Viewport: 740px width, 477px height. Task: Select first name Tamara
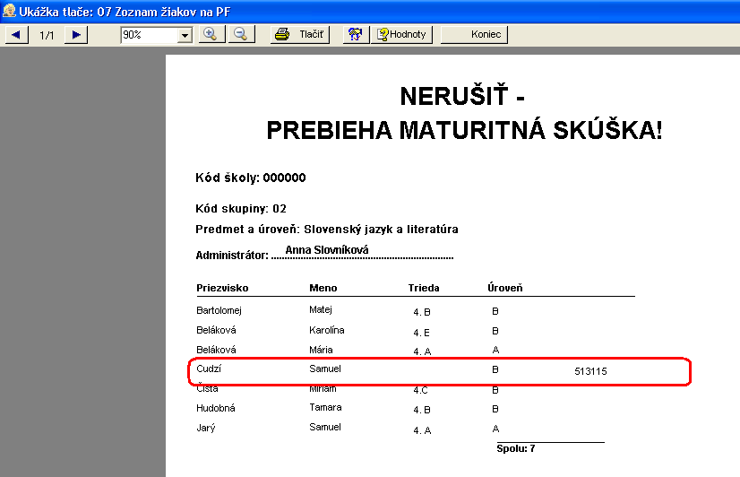tap(325, 407)
